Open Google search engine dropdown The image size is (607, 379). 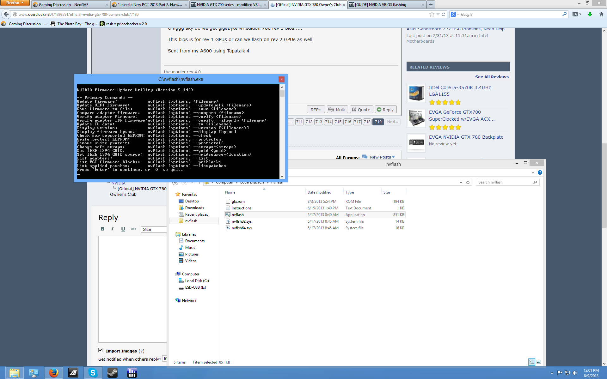coord(455,14)
